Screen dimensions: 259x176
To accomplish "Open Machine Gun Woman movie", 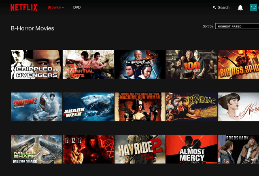I will [x=140, y=107].
